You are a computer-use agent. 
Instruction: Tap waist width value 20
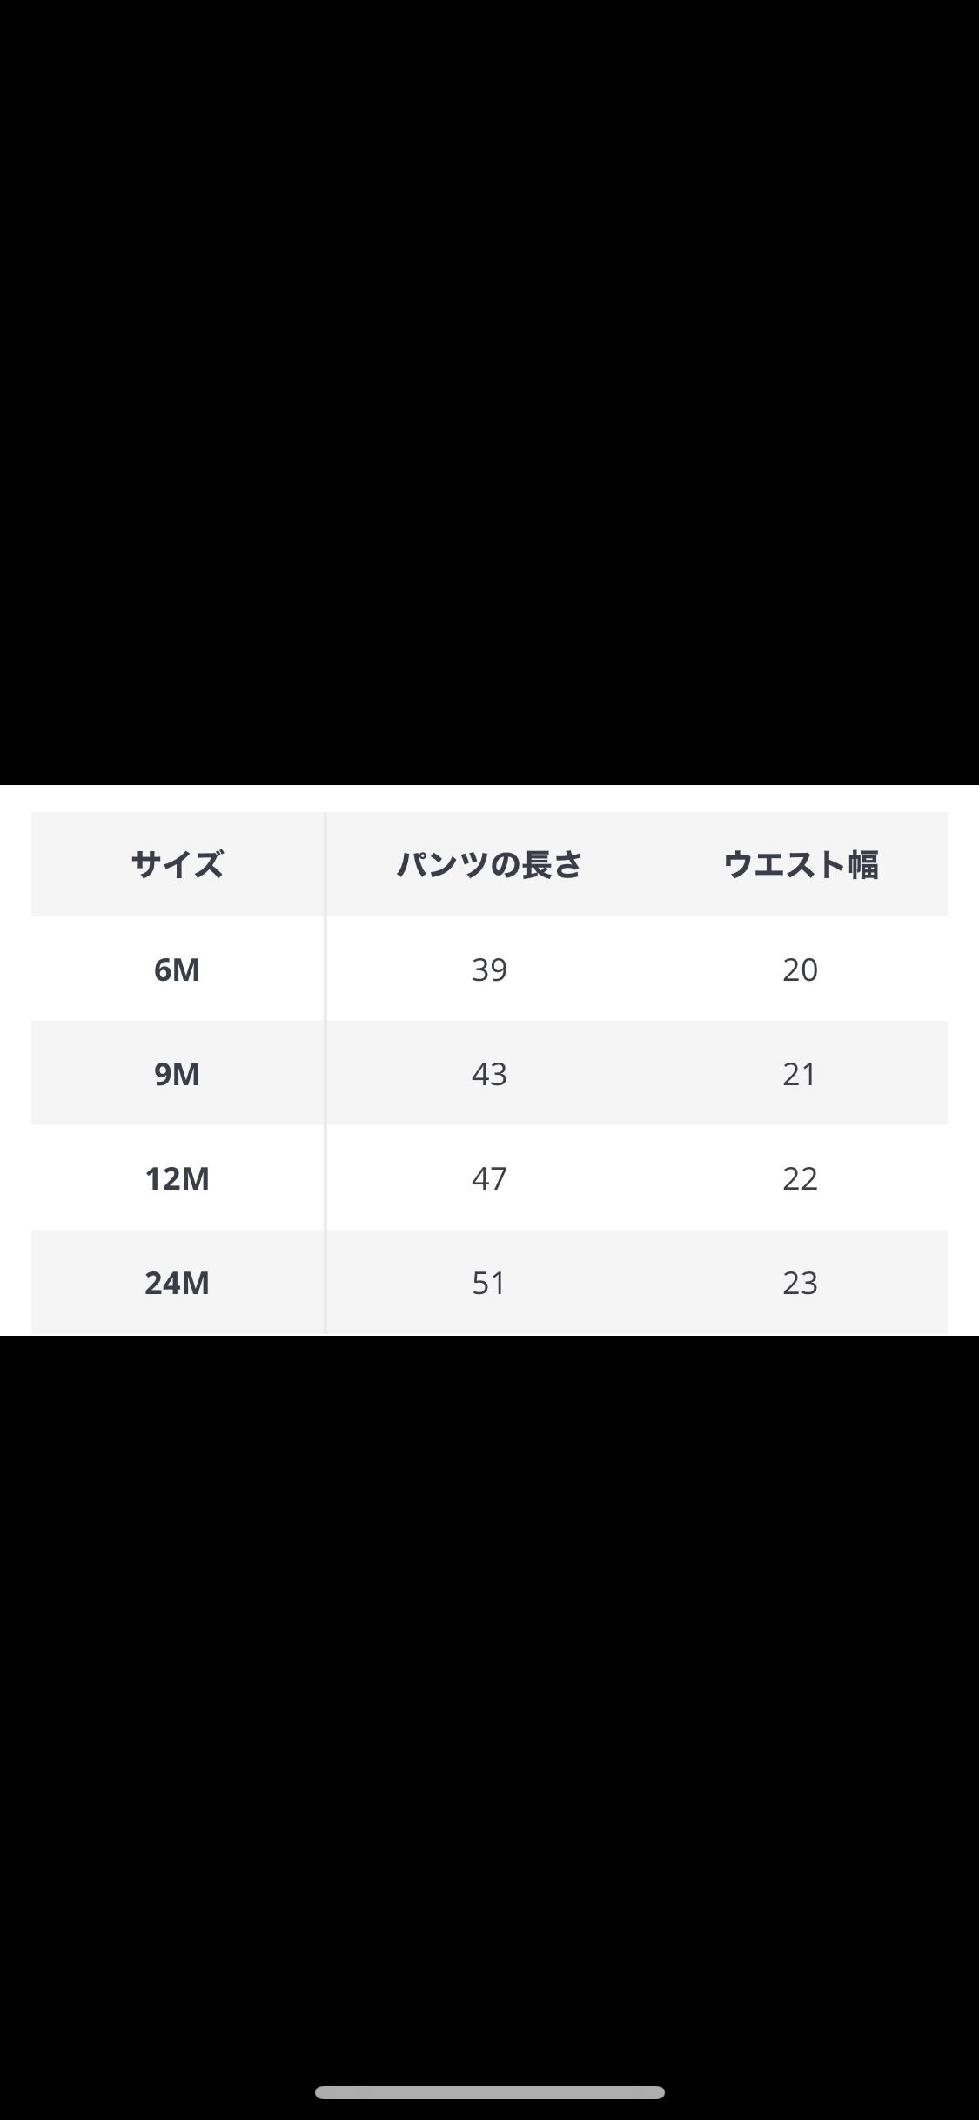[800, 969]
